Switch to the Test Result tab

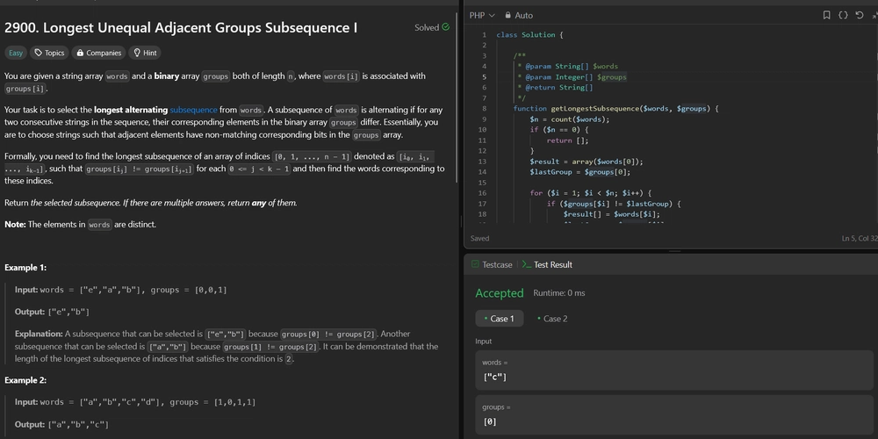click(547, 264)
